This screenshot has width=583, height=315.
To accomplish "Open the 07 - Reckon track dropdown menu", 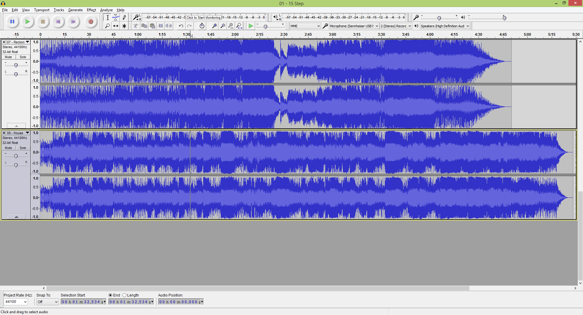I will click(x=27, y=42).
